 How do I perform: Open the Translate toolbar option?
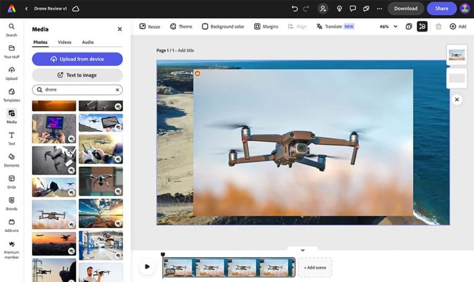335,27
